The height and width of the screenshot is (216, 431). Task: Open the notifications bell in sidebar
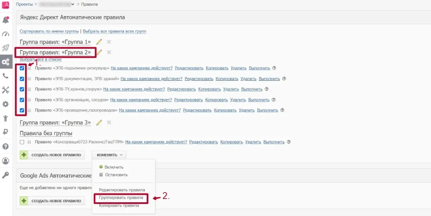6,20
